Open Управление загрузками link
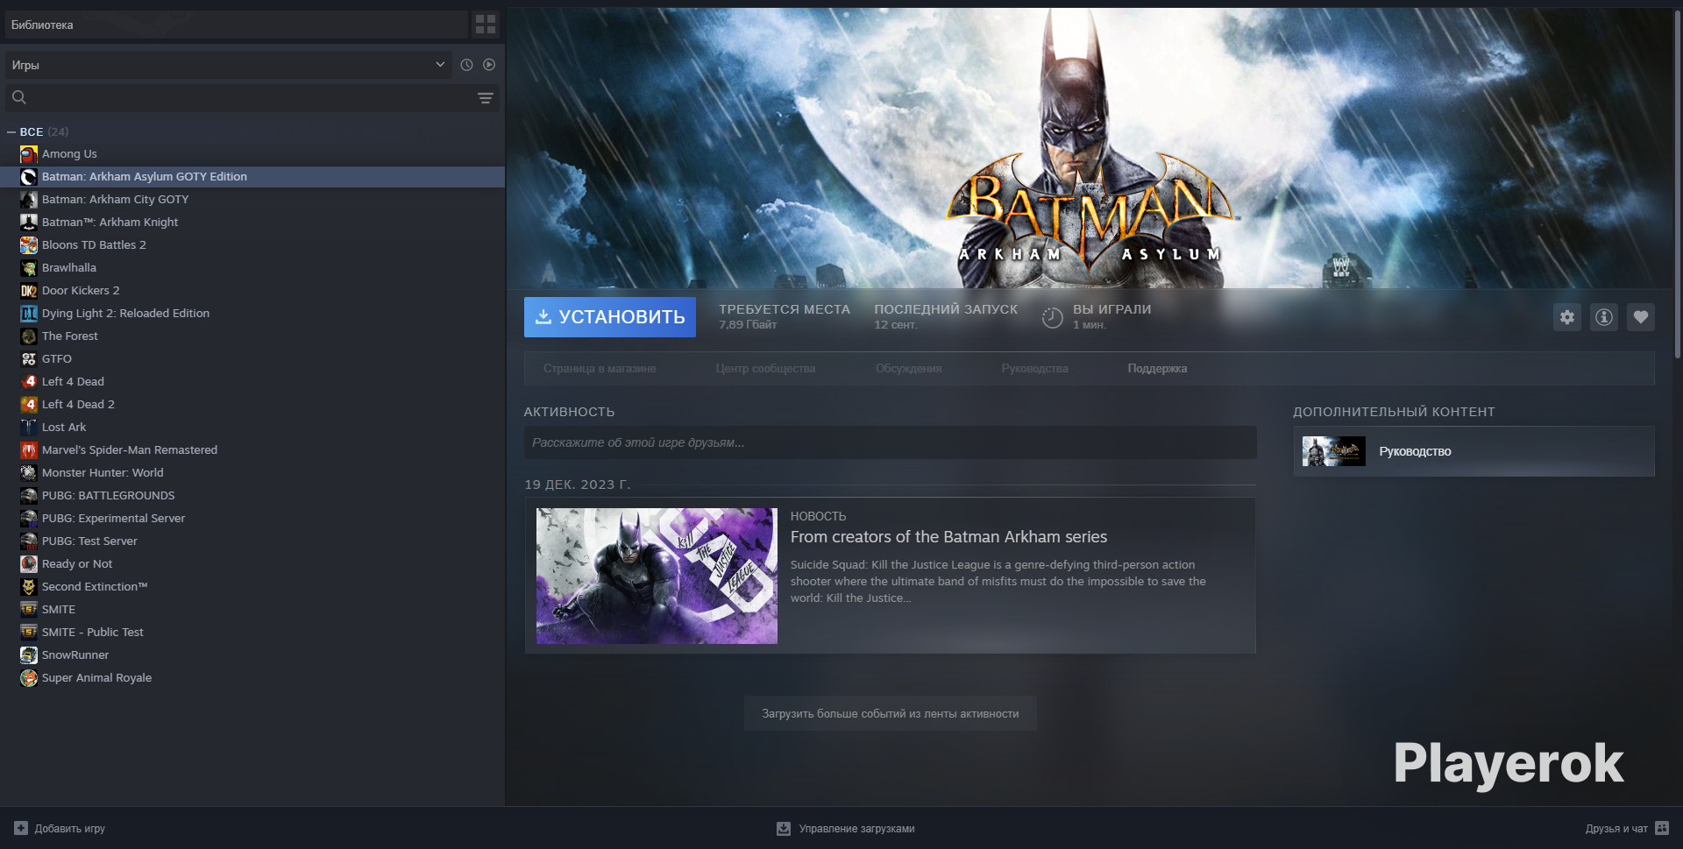The width and height of the screenshot is (1683, 849). [856, 829]
